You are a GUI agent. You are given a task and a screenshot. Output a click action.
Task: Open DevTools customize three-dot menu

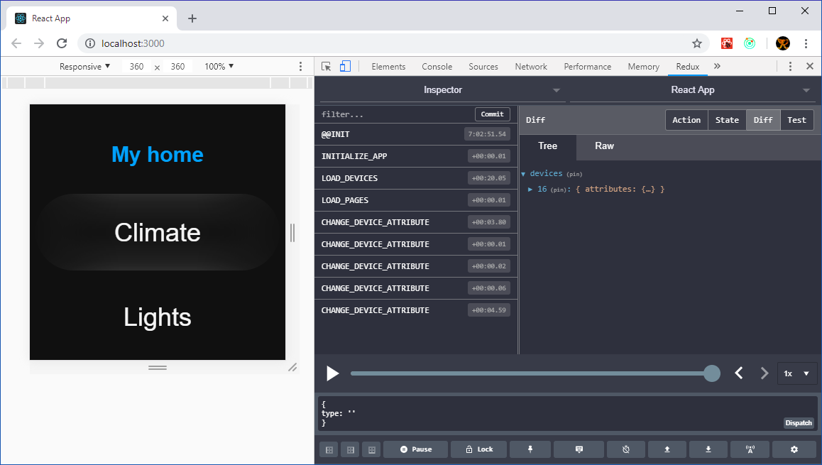pos(790,66)
